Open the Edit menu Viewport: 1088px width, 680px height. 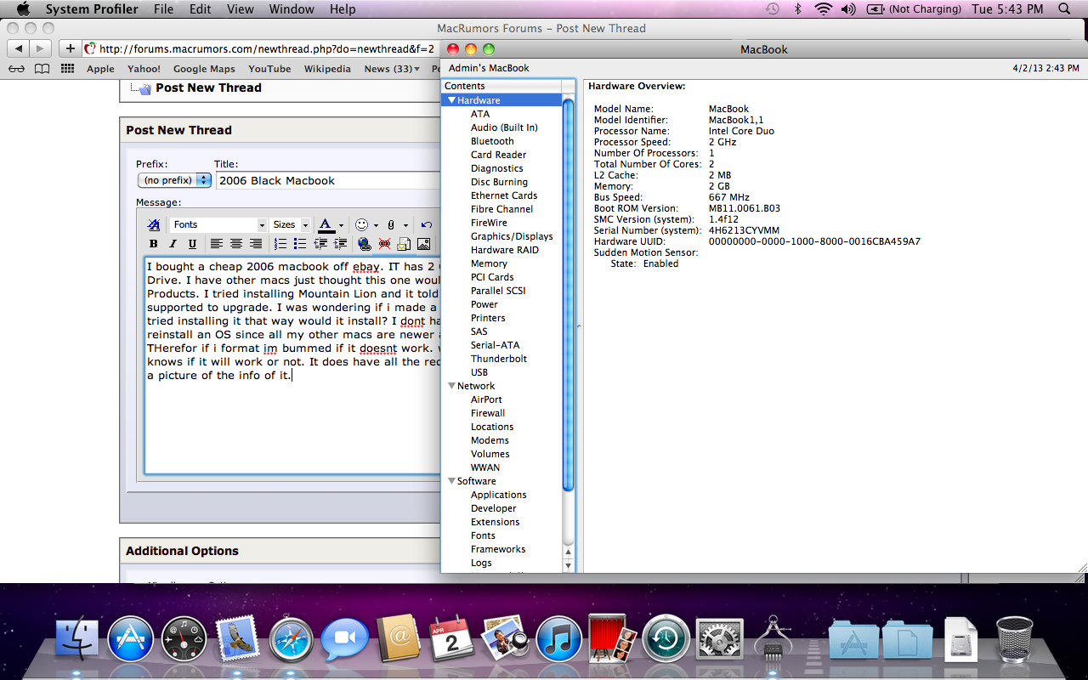[x=201, y=9]
